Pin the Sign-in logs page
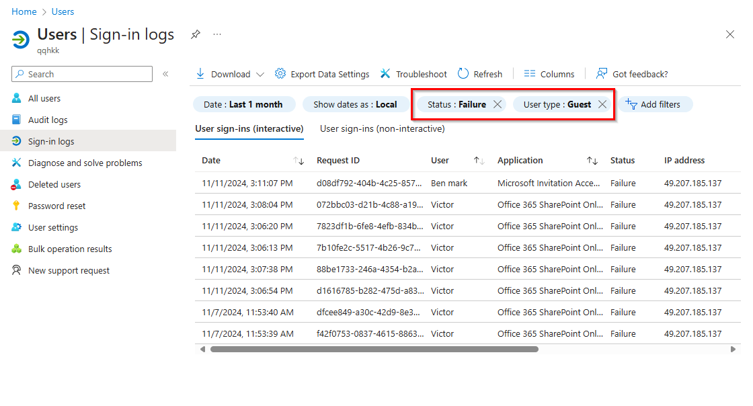 (x=195, y=34)
